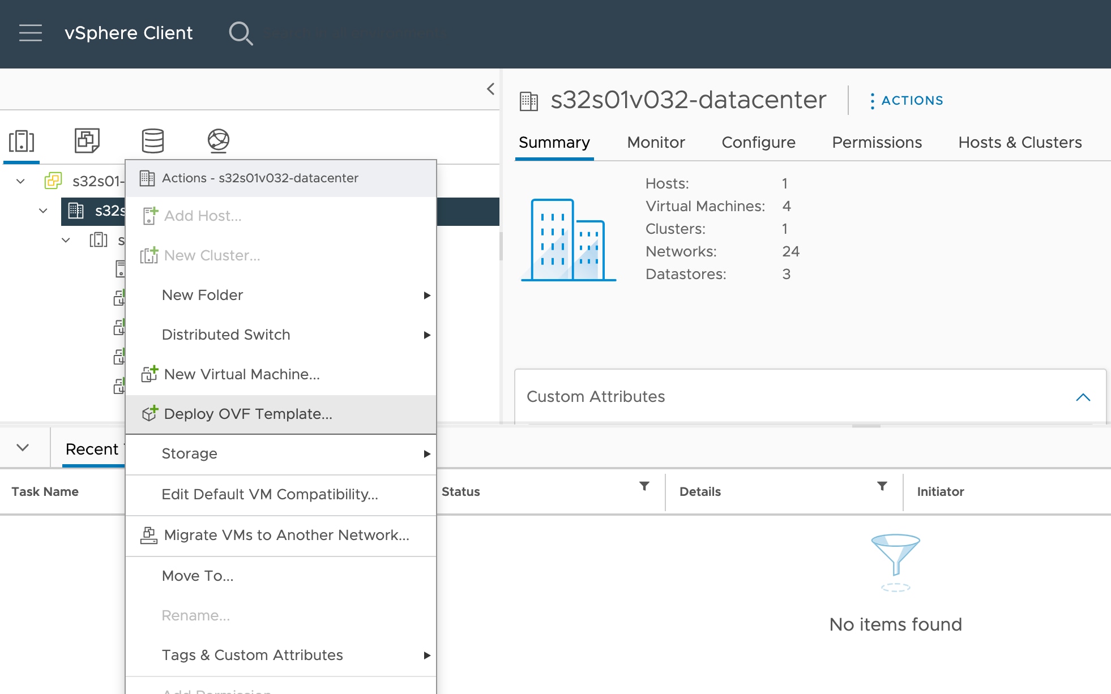Viewport: 1111px width, 694px height.
Task: Click the selected datacenter icon in tree
Action: (76, 211)
